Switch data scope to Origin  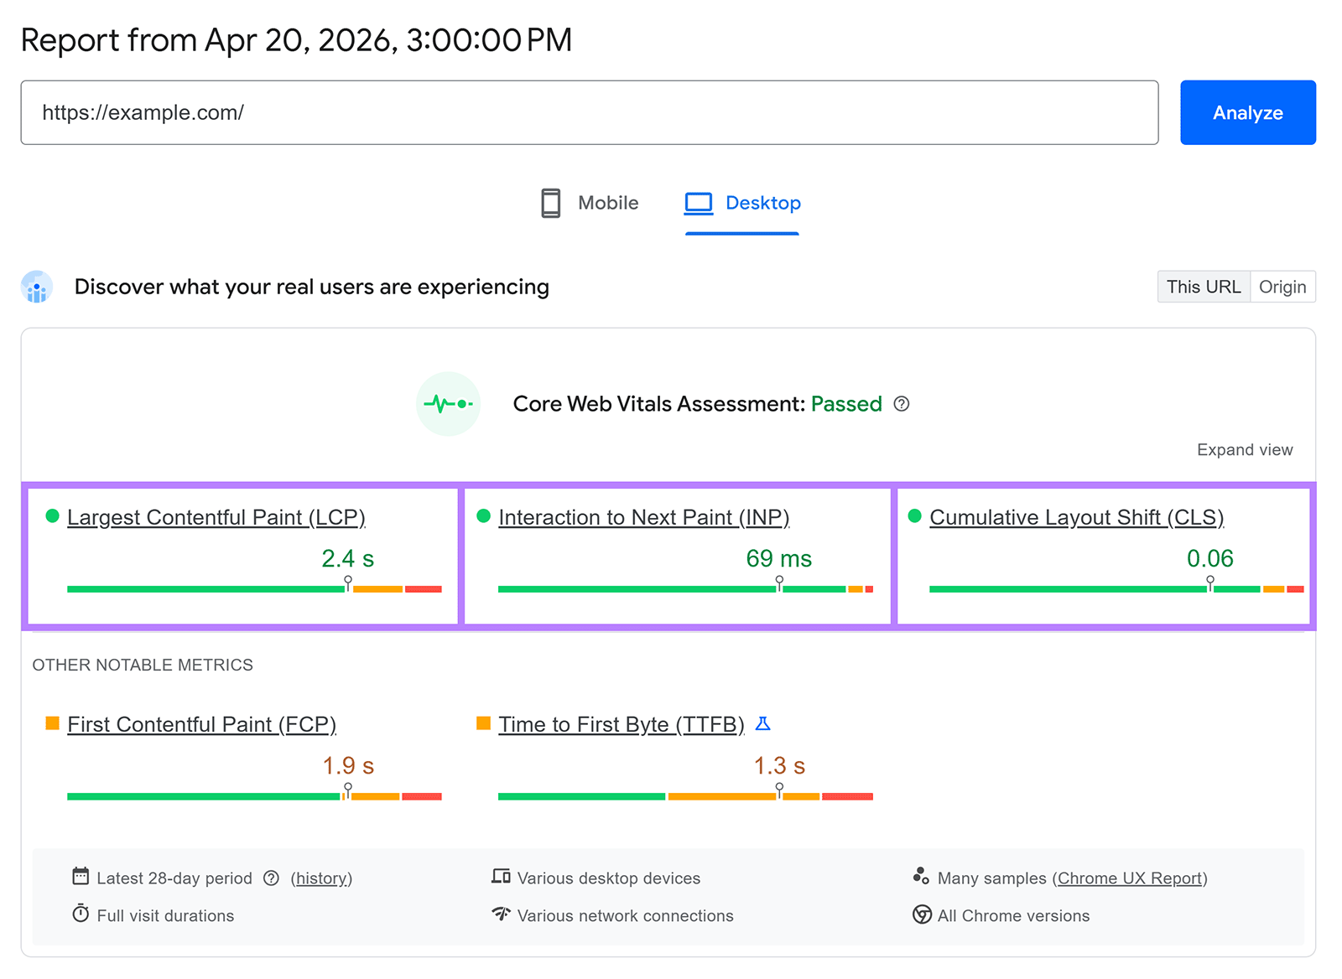[1282, 287]
